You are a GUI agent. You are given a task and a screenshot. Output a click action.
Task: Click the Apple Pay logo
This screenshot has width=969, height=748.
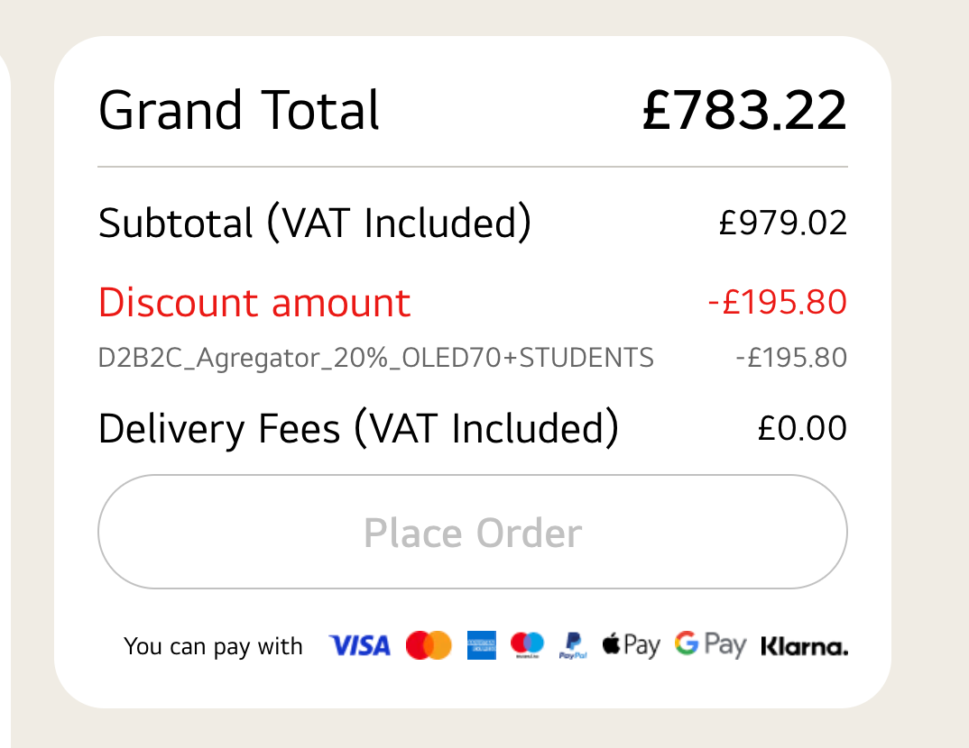[631, 645]
